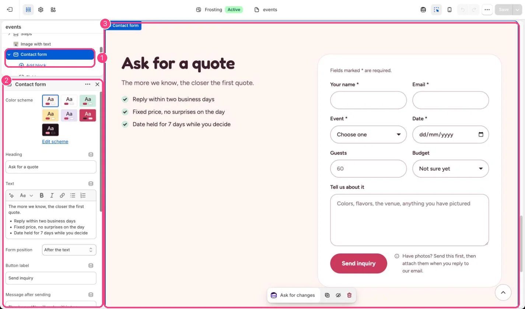
Task: Open the Frosting theme selector
Action: point(219,10)
